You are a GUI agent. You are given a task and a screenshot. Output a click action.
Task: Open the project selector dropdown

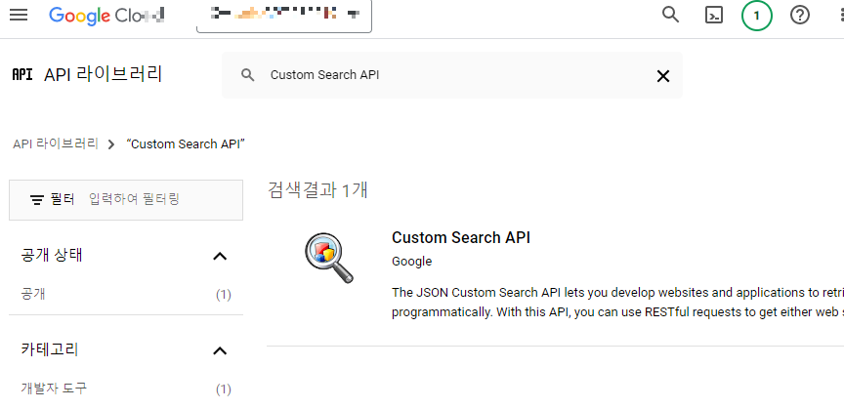284,15
